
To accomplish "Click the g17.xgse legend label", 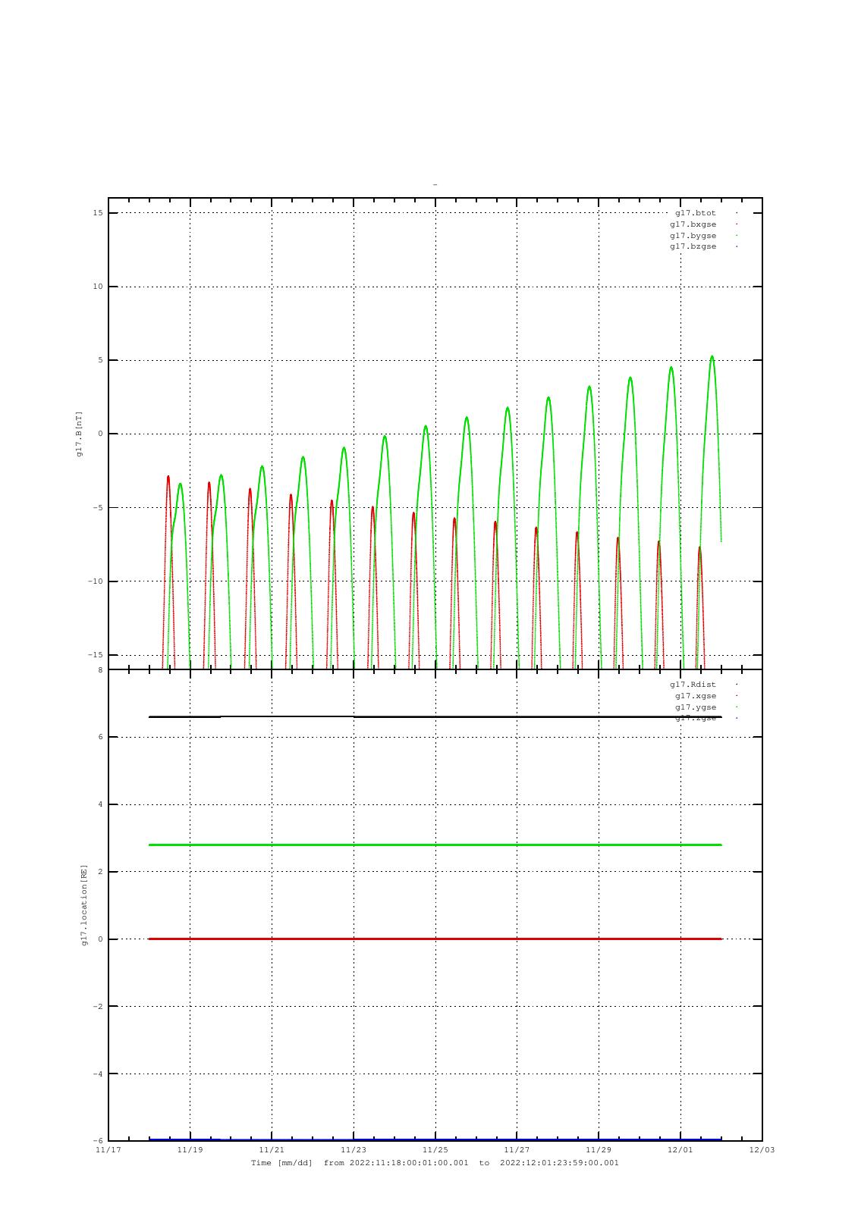I will (x=696, y=696).
